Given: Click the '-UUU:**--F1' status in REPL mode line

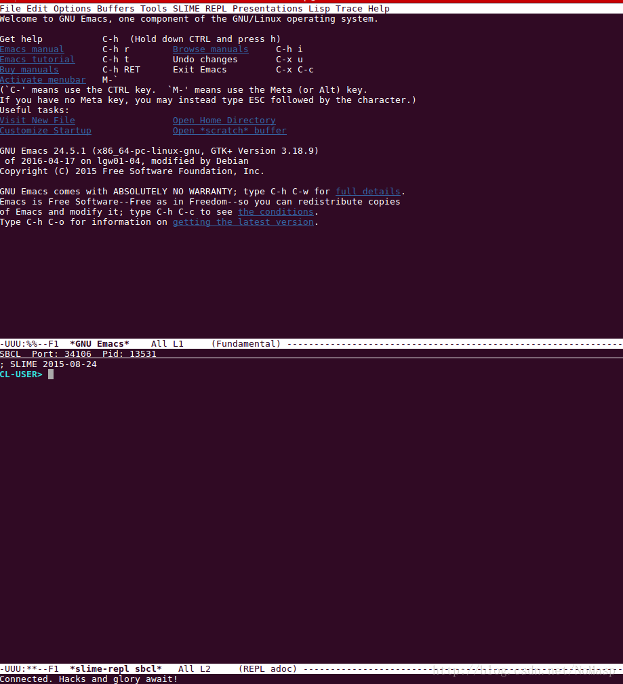Looking at the screenshot, I should (29, 668).
